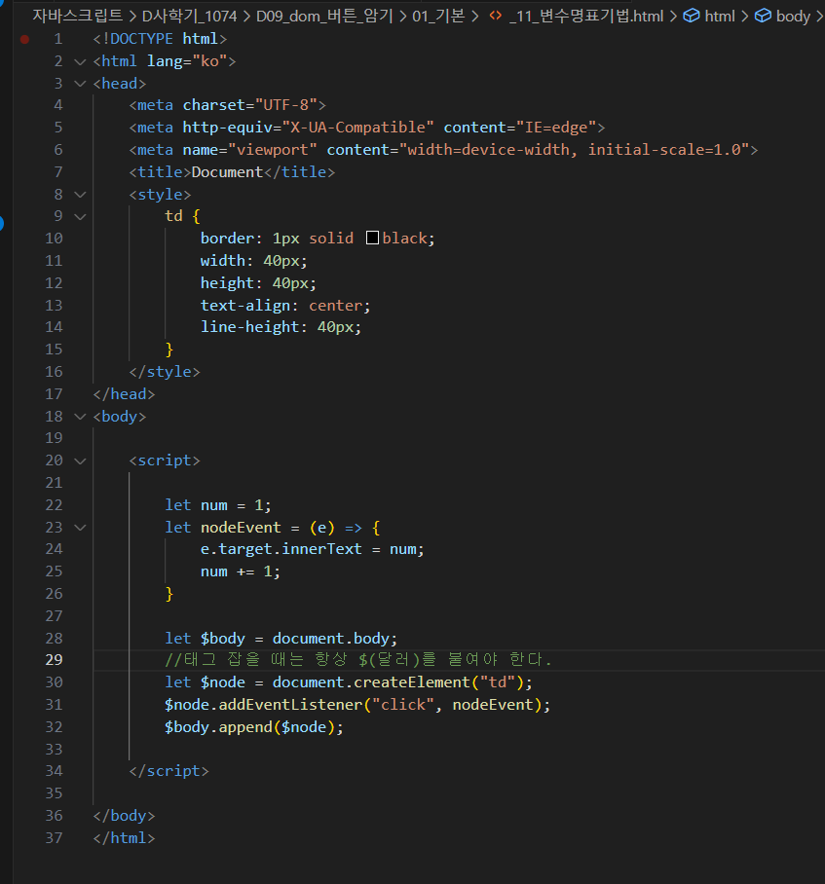The width and height of the screenshot is (825, 884).
Task: Click line number 37 in the gutter
Action: tap(54, 838)
